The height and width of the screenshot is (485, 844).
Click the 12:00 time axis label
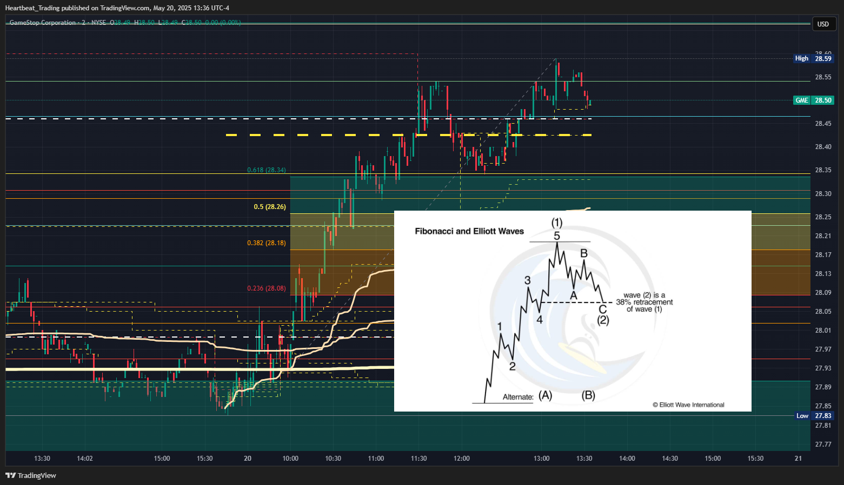462,459
